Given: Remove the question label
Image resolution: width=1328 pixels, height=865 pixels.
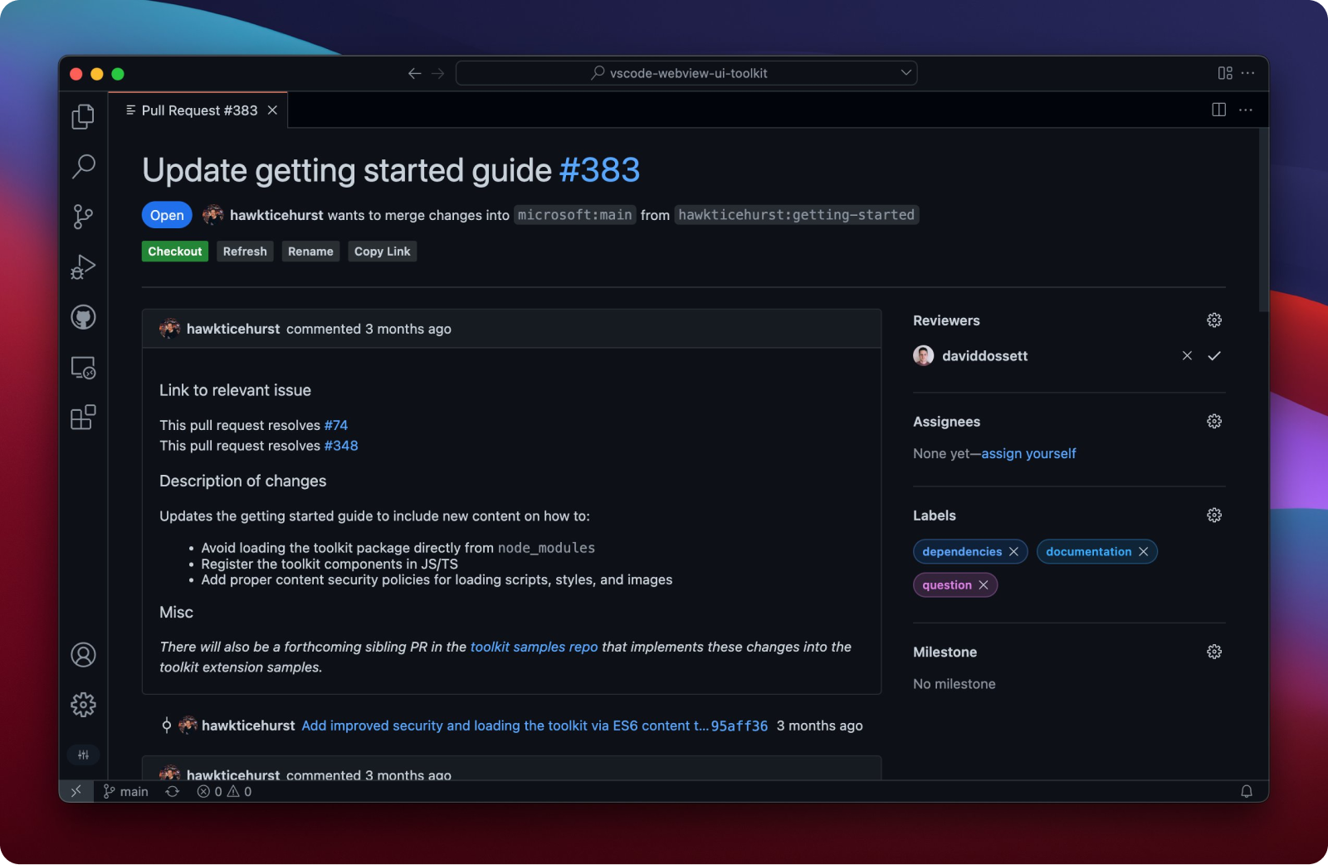Looking at the screenshot, I should coord(983,585).
